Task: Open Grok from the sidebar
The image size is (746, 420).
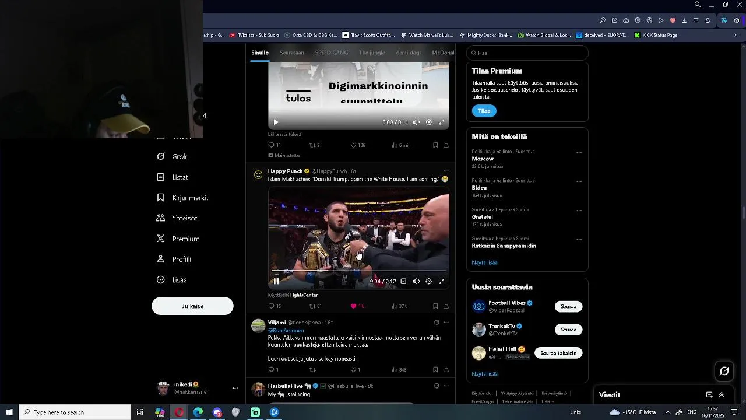Action: [173, 157]
